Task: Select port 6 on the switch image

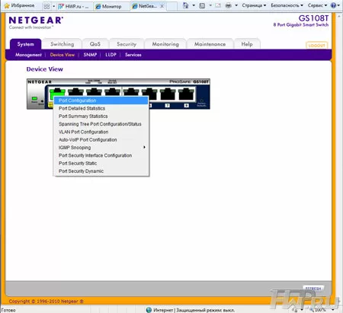Action: (x=149, y=93)
